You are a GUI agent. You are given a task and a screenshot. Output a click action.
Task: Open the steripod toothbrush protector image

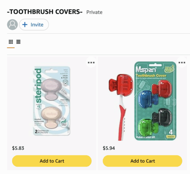(x=51, y=101)
